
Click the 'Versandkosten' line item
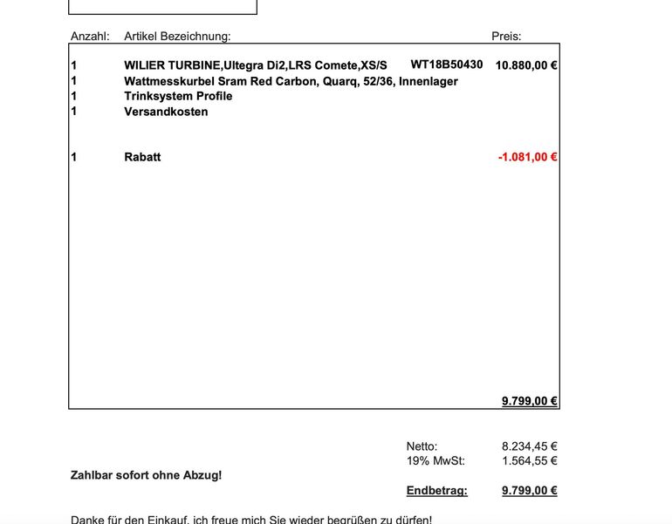click(x=167, y=112)
